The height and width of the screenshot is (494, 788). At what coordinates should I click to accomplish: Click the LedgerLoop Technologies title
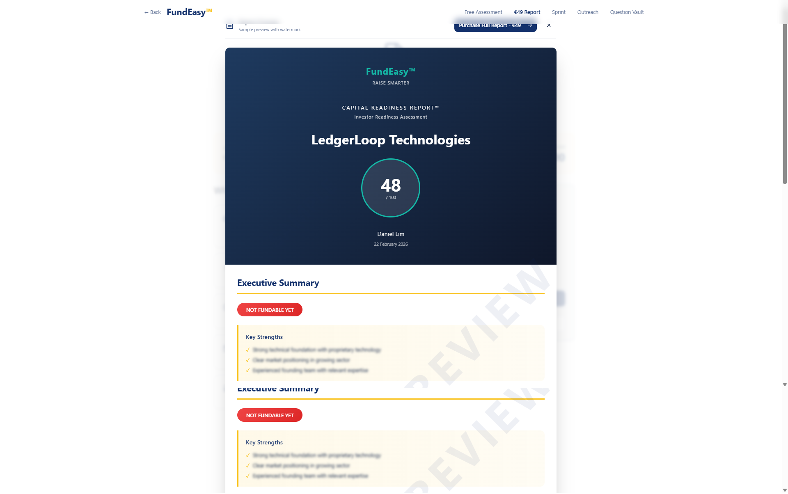(x=390, y=140)
